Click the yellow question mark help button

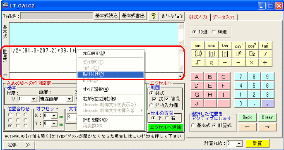click(154, 16)
